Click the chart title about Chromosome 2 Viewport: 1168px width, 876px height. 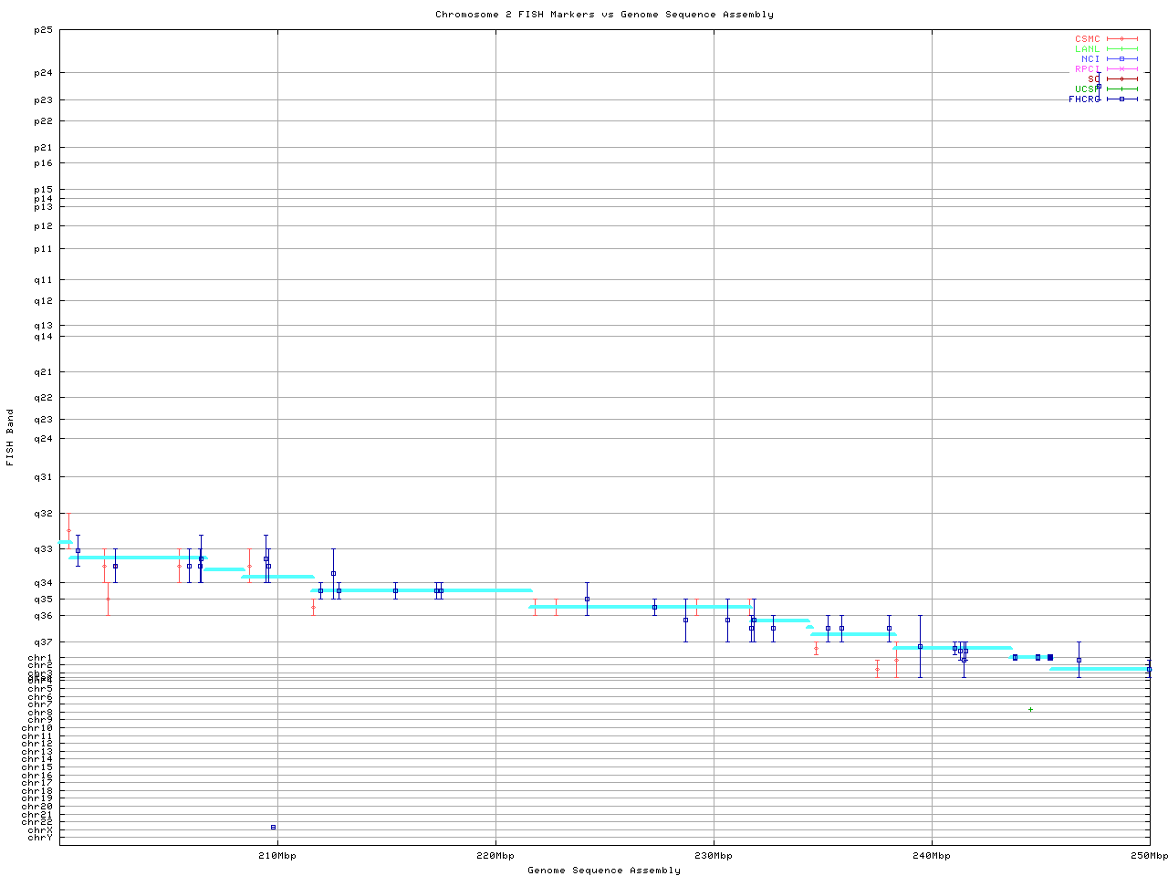tap(604, 15)
